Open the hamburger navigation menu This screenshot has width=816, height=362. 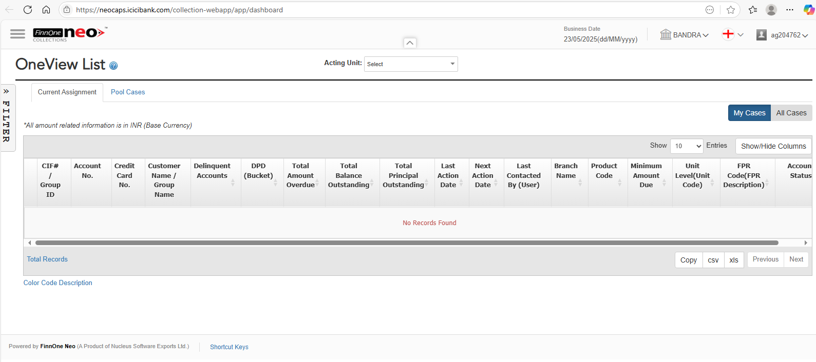click(17, 34)
